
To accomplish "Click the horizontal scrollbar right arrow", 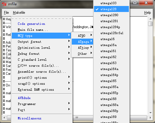I will tap(150, 118).
